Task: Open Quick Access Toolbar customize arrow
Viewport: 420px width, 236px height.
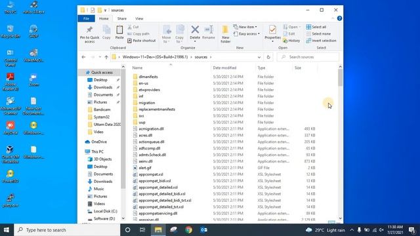Action: [105, 10]
